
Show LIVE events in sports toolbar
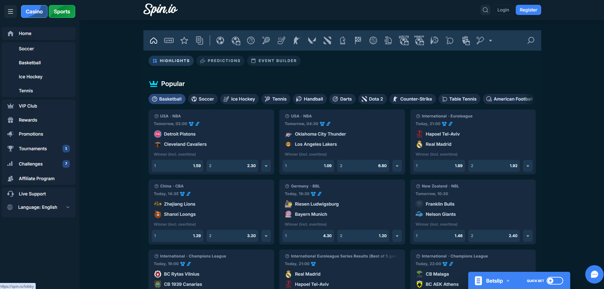[169, 40]
